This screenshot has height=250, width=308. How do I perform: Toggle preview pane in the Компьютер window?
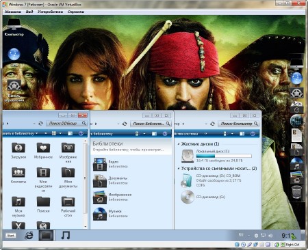pyautogui.click(x=242, y=134)
